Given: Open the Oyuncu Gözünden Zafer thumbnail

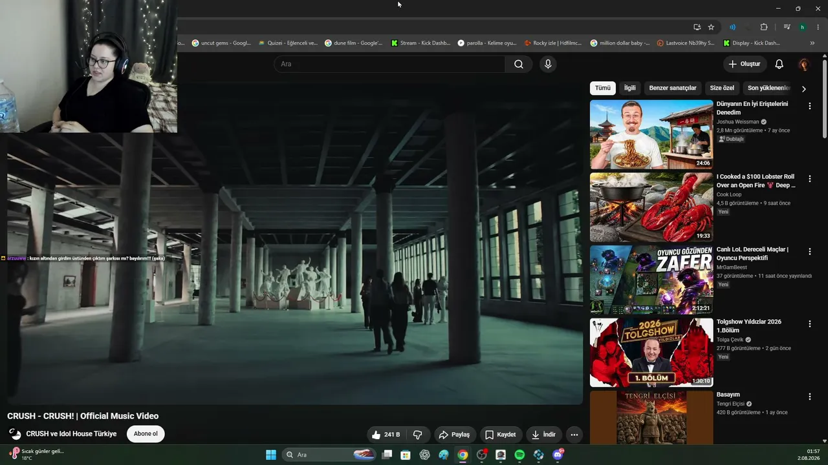Looking at the screenshot, I should 651,280.
